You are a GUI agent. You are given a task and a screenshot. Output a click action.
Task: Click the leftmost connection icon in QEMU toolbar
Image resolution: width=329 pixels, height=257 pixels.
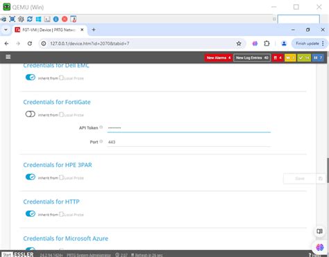coord(3,19)
